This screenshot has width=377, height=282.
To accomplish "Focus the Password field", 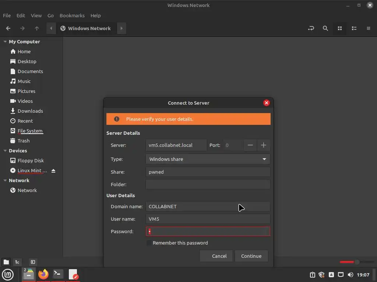I will point(208,231).
